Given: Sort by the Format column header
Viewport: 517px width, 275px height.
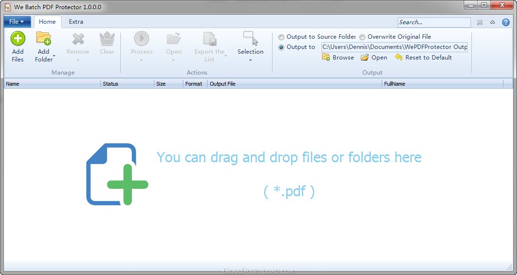Looking at the screenshot, I should tap(195, 84).
